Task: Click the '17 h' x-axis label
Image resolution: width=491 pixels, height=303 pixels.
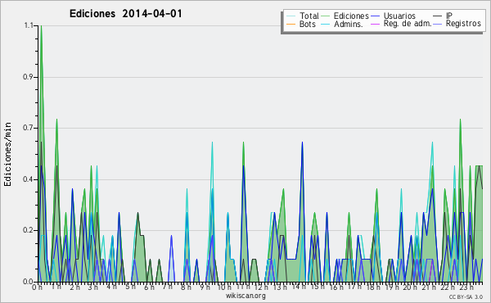Action: click(x=354, y=287)
